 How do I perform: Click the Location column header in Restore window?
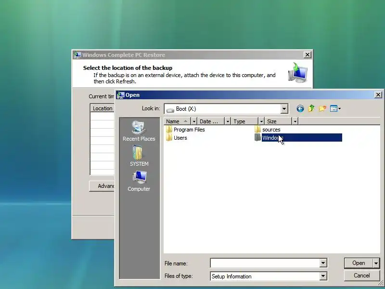coord(103,108)
